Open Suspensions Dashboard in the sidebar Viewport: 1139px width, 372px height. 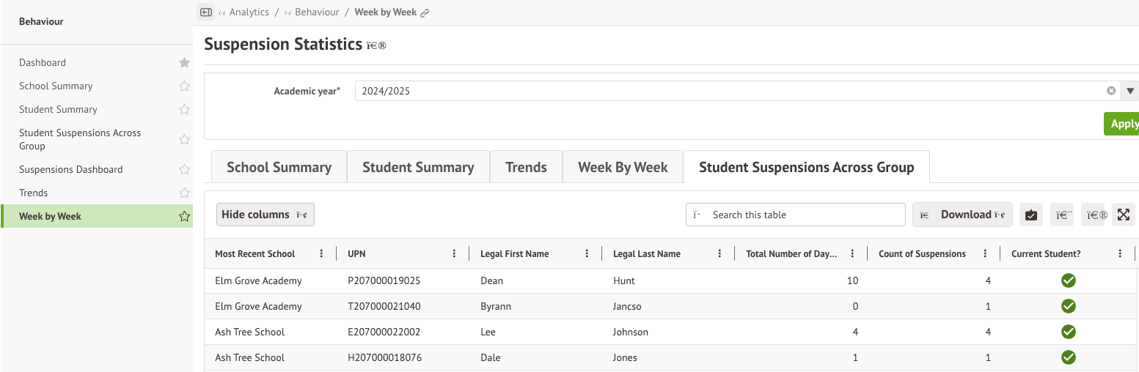pyautogui.click(x=71, y=169)
